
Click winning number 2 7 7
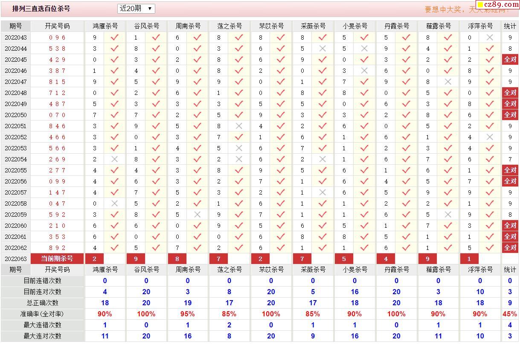pyautogui.click(x=57, y=170)
